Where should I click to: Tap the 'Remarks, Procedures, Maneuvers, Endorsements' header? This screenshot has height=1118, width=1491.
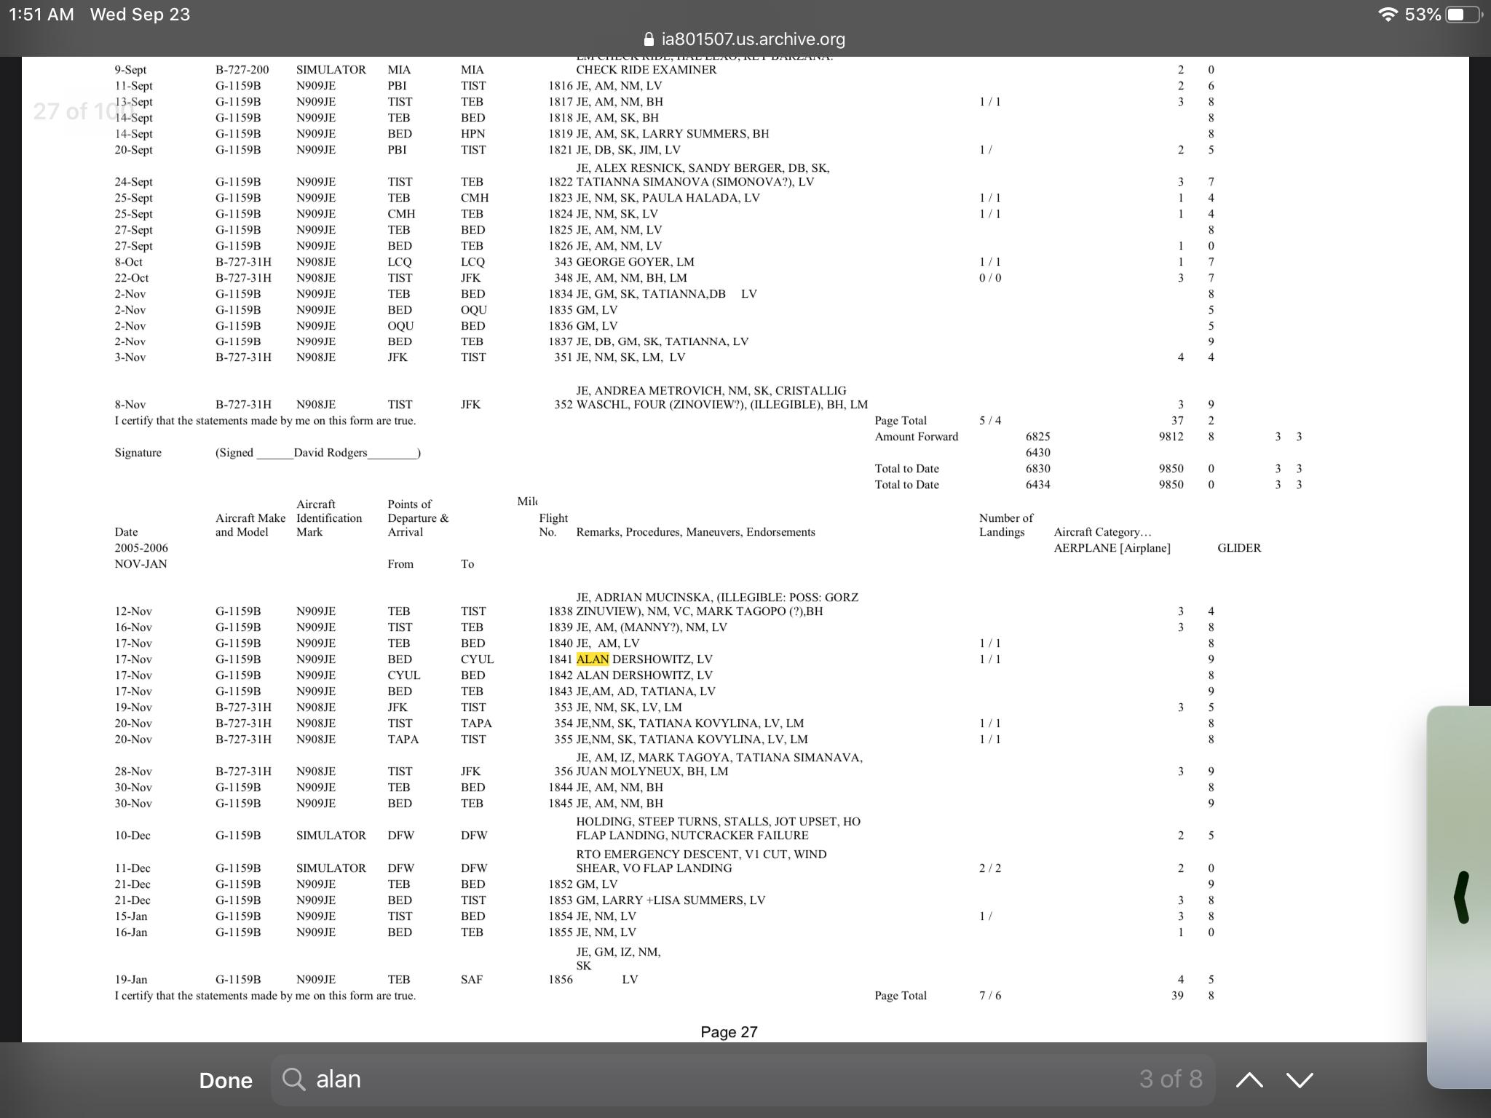pos(695,532)
